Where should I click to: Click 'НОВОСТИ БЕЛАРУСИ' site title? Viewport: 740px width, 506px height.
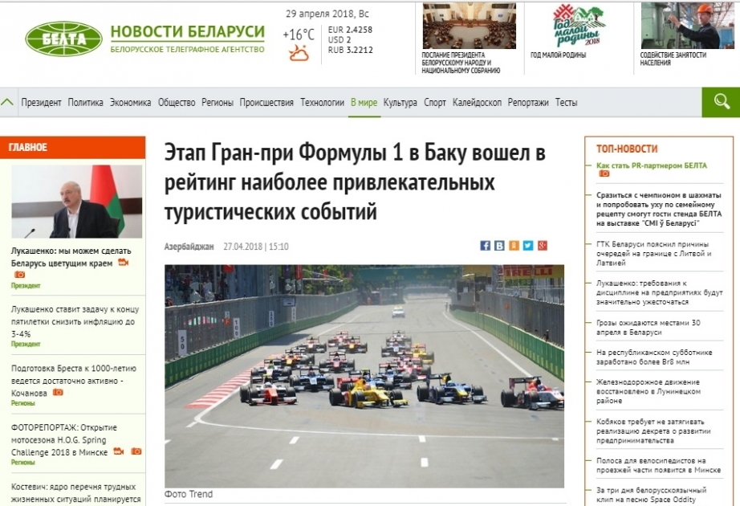(187, 31)
